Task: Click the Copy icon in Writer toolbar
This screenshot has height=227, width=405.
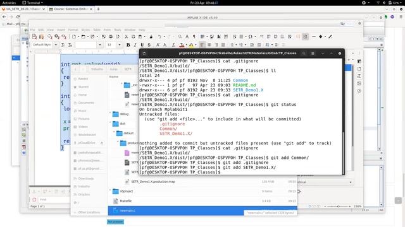Action: pos(134,37)
